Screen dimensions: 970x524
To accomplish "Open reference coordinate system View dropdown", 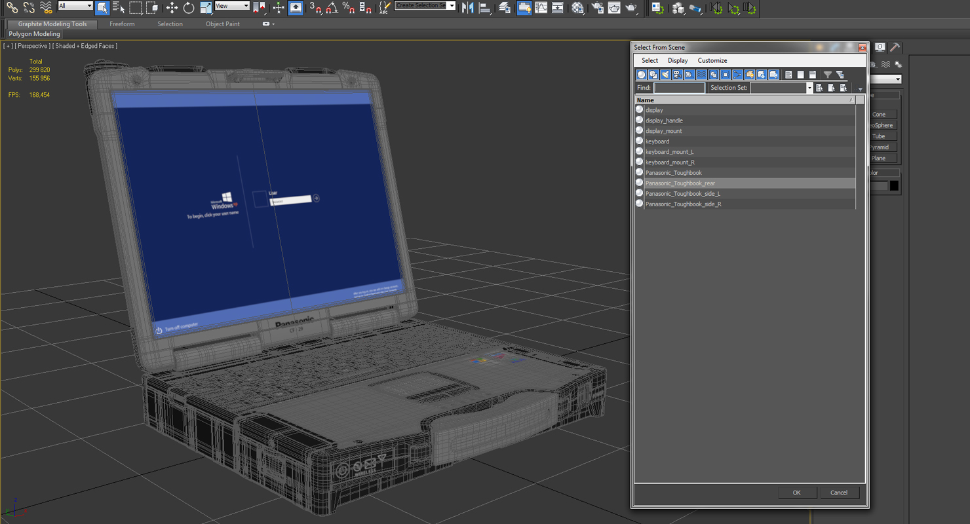I will [x=232, y=6].
